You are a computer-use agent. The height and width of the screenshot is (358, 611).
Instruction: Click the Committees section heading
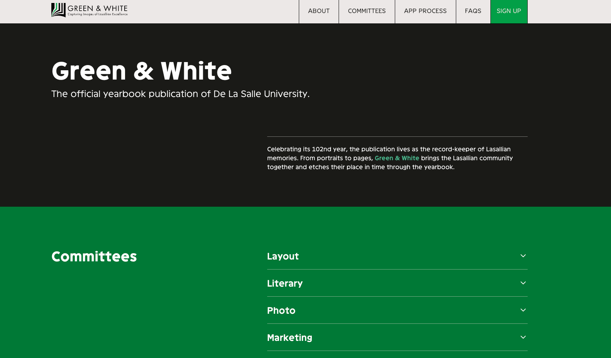click(x=94, y=257)
